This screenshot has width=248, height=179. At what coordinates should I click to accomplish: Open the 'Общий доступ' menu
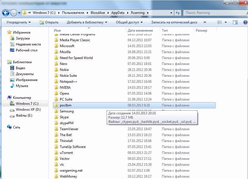click(129, 22)
